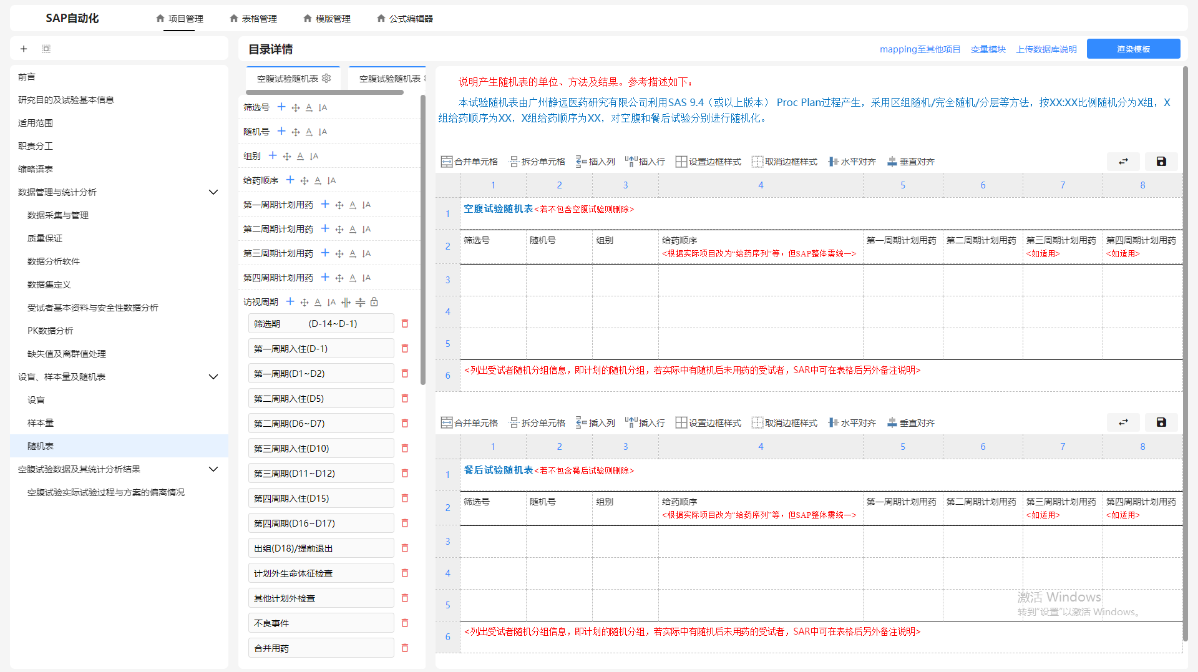Click the add plus icon above the directory tree
The width and height of the screenshot is (1198, 672).
tap(24, 49)
